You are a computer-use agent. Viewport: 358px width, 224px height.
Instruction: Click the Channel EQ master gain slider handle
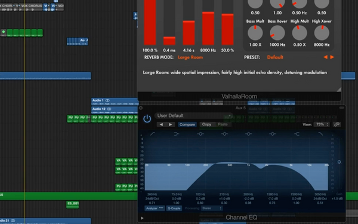339,162
